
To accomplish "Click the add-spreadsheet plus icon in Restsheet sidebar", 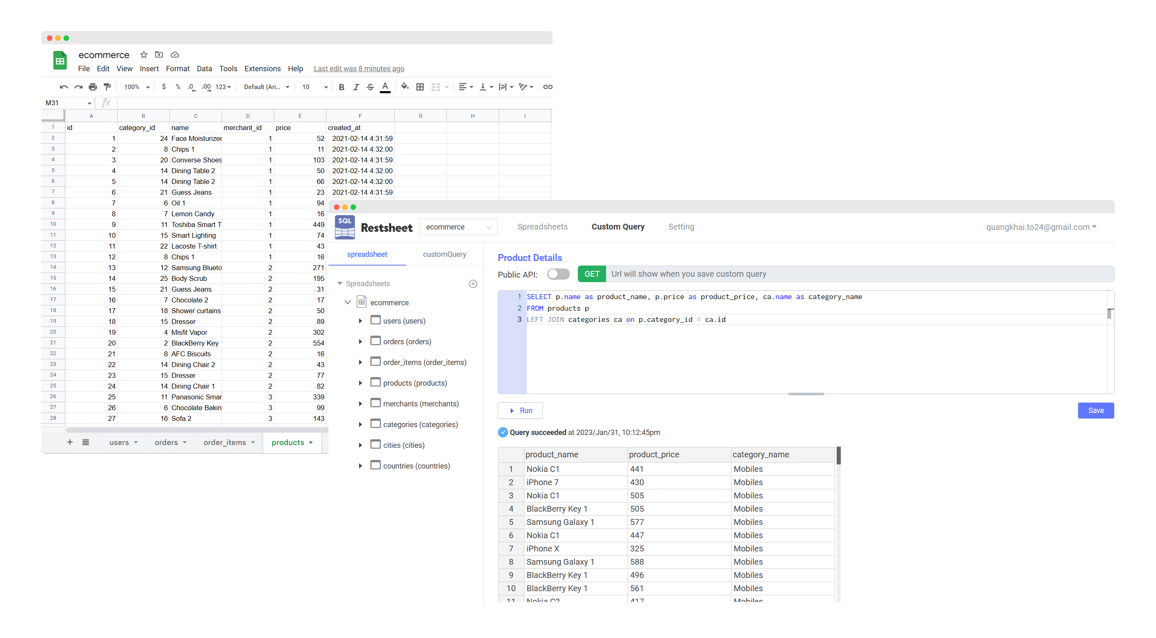I will [473, 283].
